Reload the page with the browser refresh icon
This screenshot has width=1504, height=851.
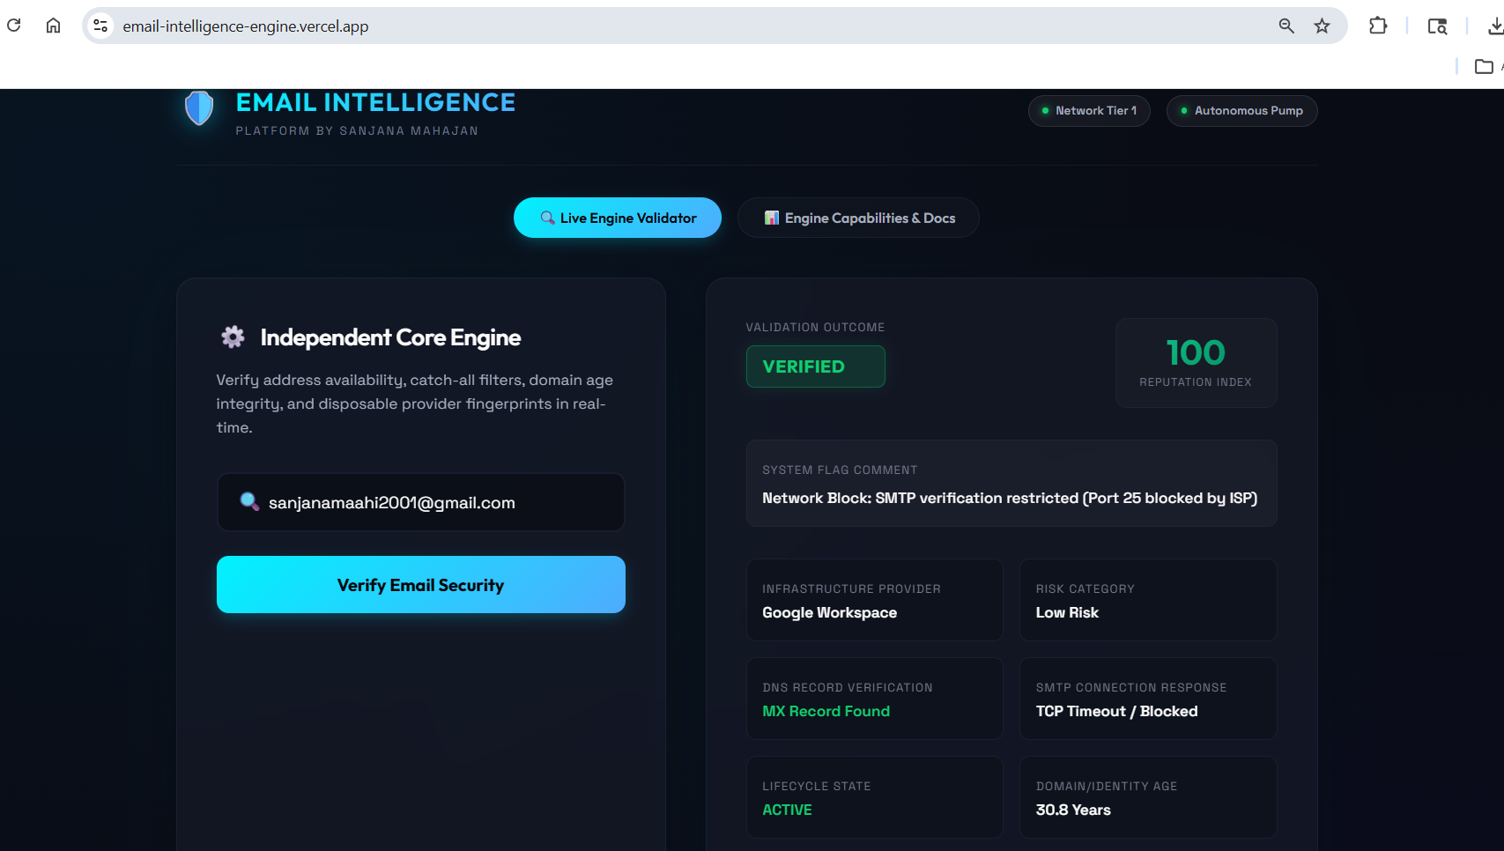tap(14, 26)
